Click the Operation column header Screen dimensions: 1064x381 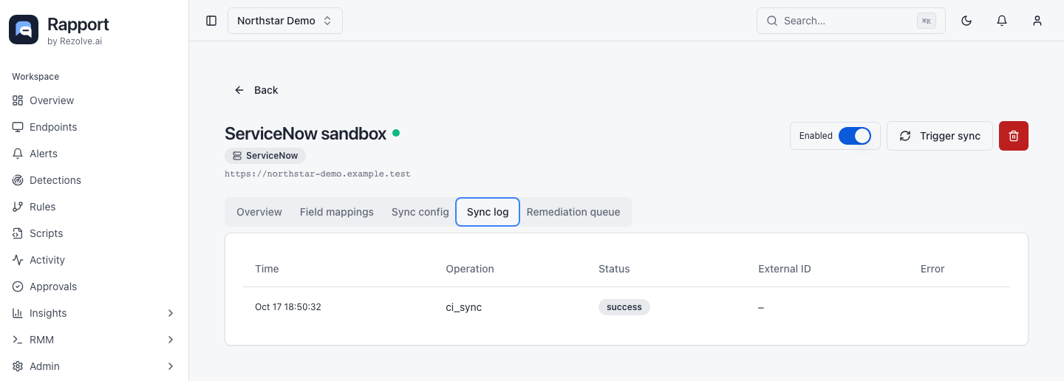point(470,269)
